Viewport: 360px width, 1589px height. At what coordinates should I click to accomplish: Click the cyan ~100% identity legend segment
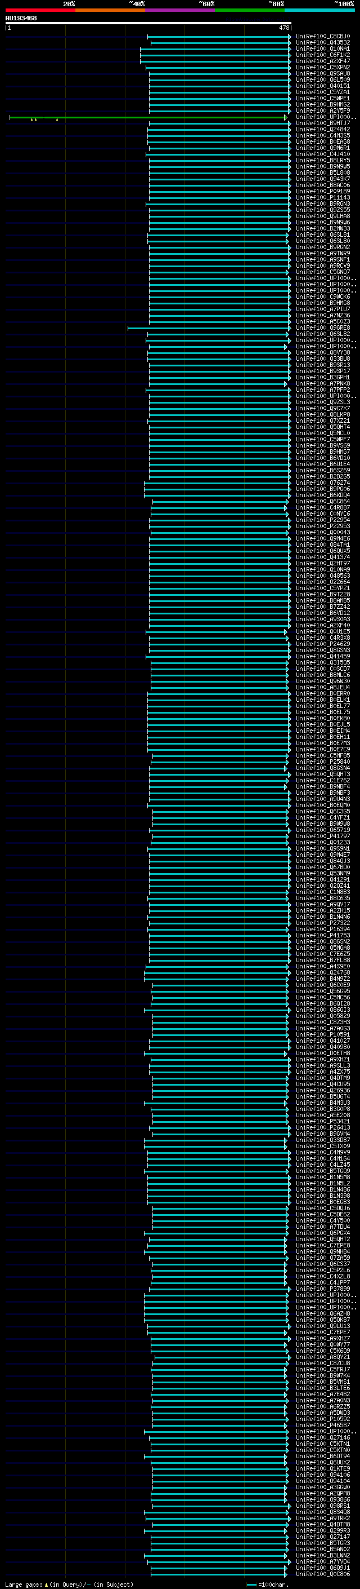[319, 10]
